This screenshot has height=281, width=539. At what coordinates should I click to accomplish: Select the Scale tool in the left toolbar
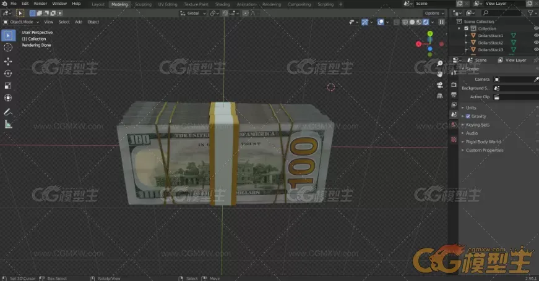click(x=8, y=86)
